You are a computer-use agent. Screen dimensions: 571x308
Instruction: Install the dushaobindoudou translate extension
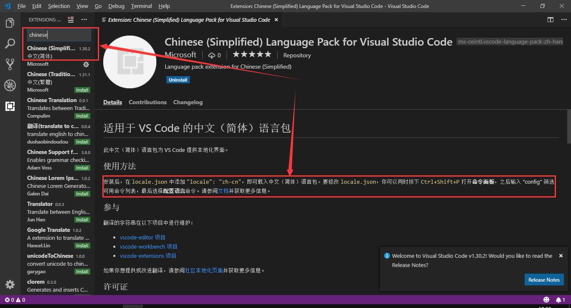click(82, 142)
